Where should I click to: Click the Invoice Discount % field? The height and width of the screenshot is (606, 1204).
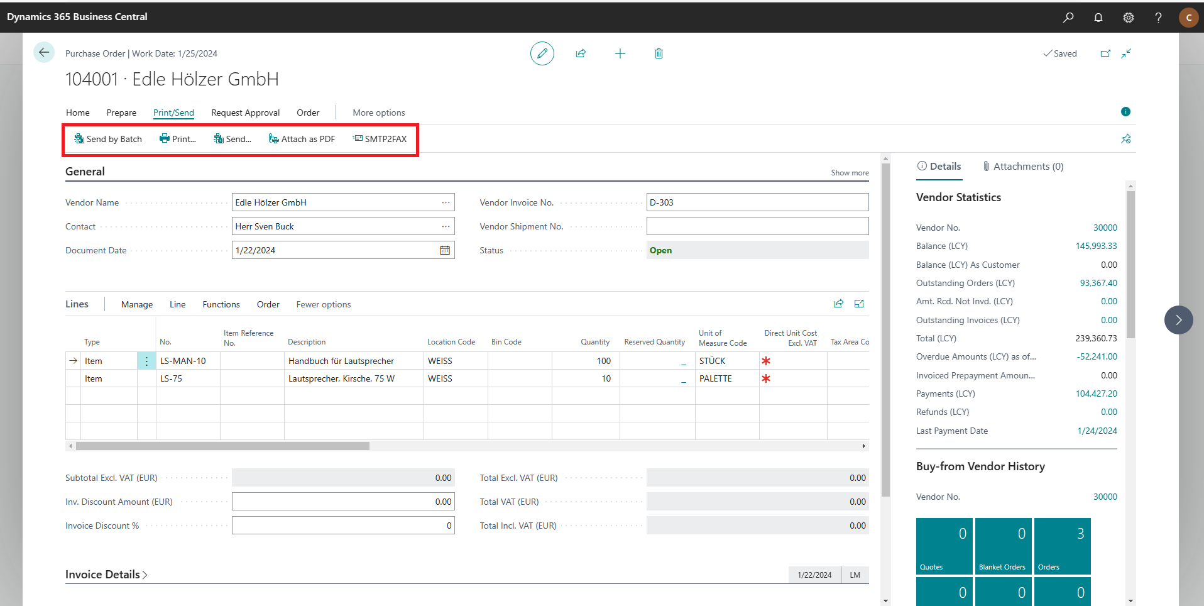[x=343, y=526]
